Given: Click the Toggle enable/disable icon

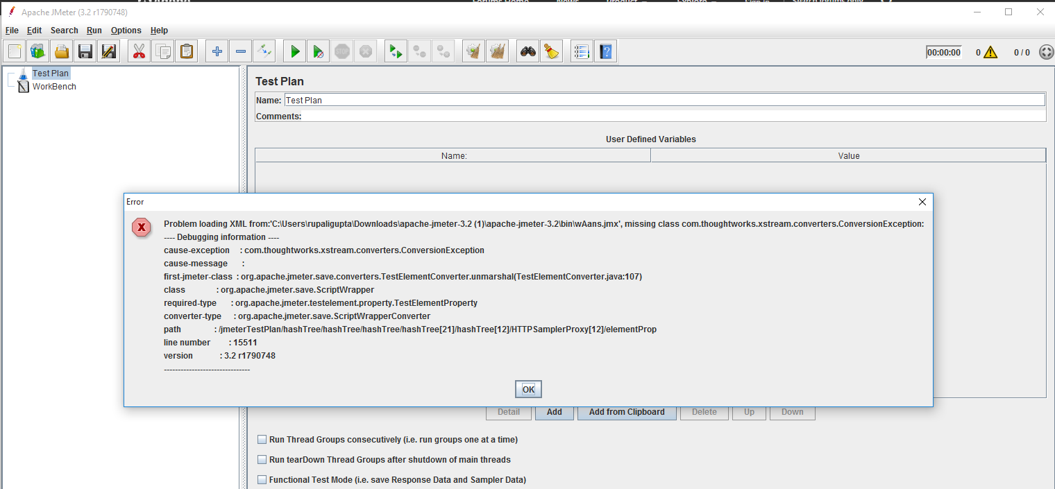Looking at the screenshot, I should click(264, 51).
